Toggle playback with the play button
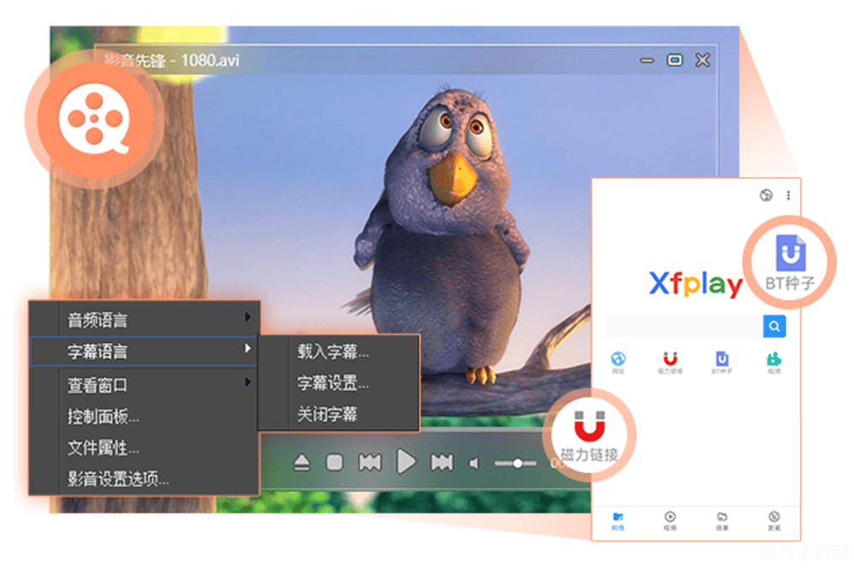This screenshot has height=568, width=854. 405,461
